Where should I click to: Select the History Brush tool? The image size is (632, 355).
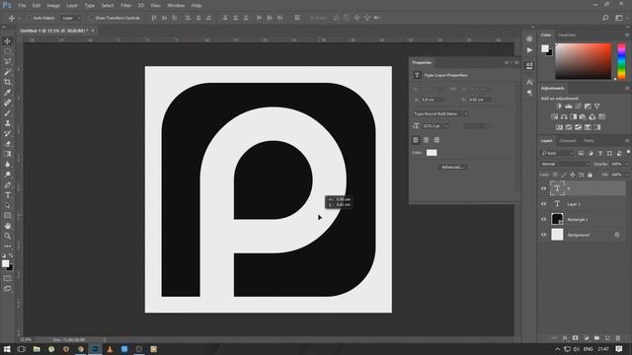pyautogui.click(x=7, y=134)
